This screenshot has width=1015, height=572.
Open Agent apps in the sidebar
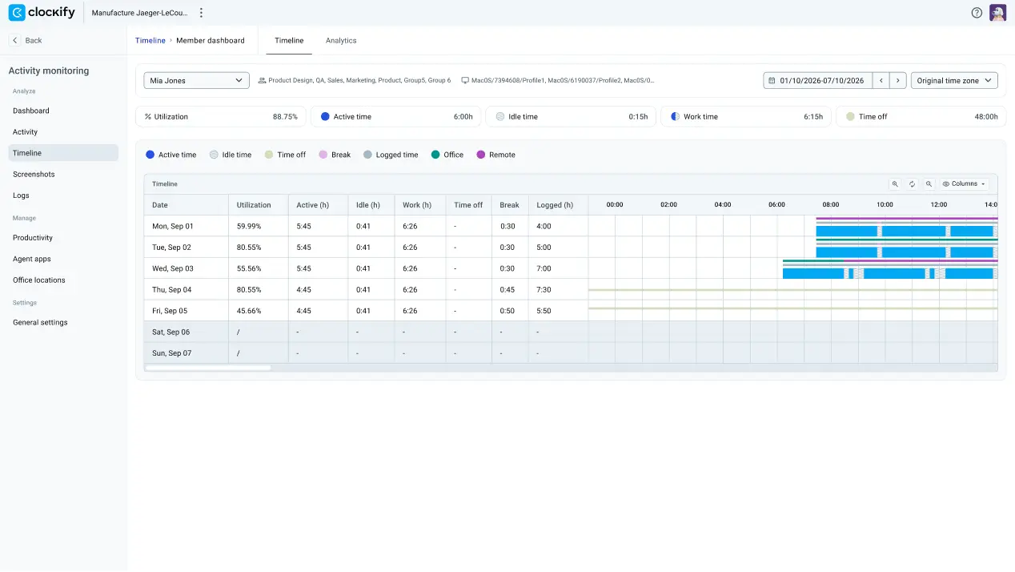tap(63, 259)
